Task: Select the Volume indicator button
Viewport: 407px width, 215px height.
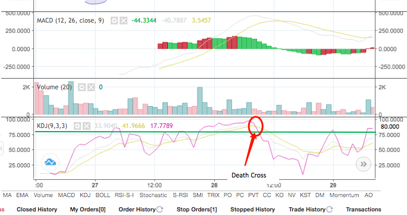Action: [x=43, y=195]
